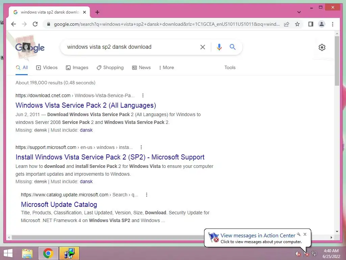This screenshot has height=260, width=346.
Task: Open the installer taskbar icon with shield
Action: 69,253
